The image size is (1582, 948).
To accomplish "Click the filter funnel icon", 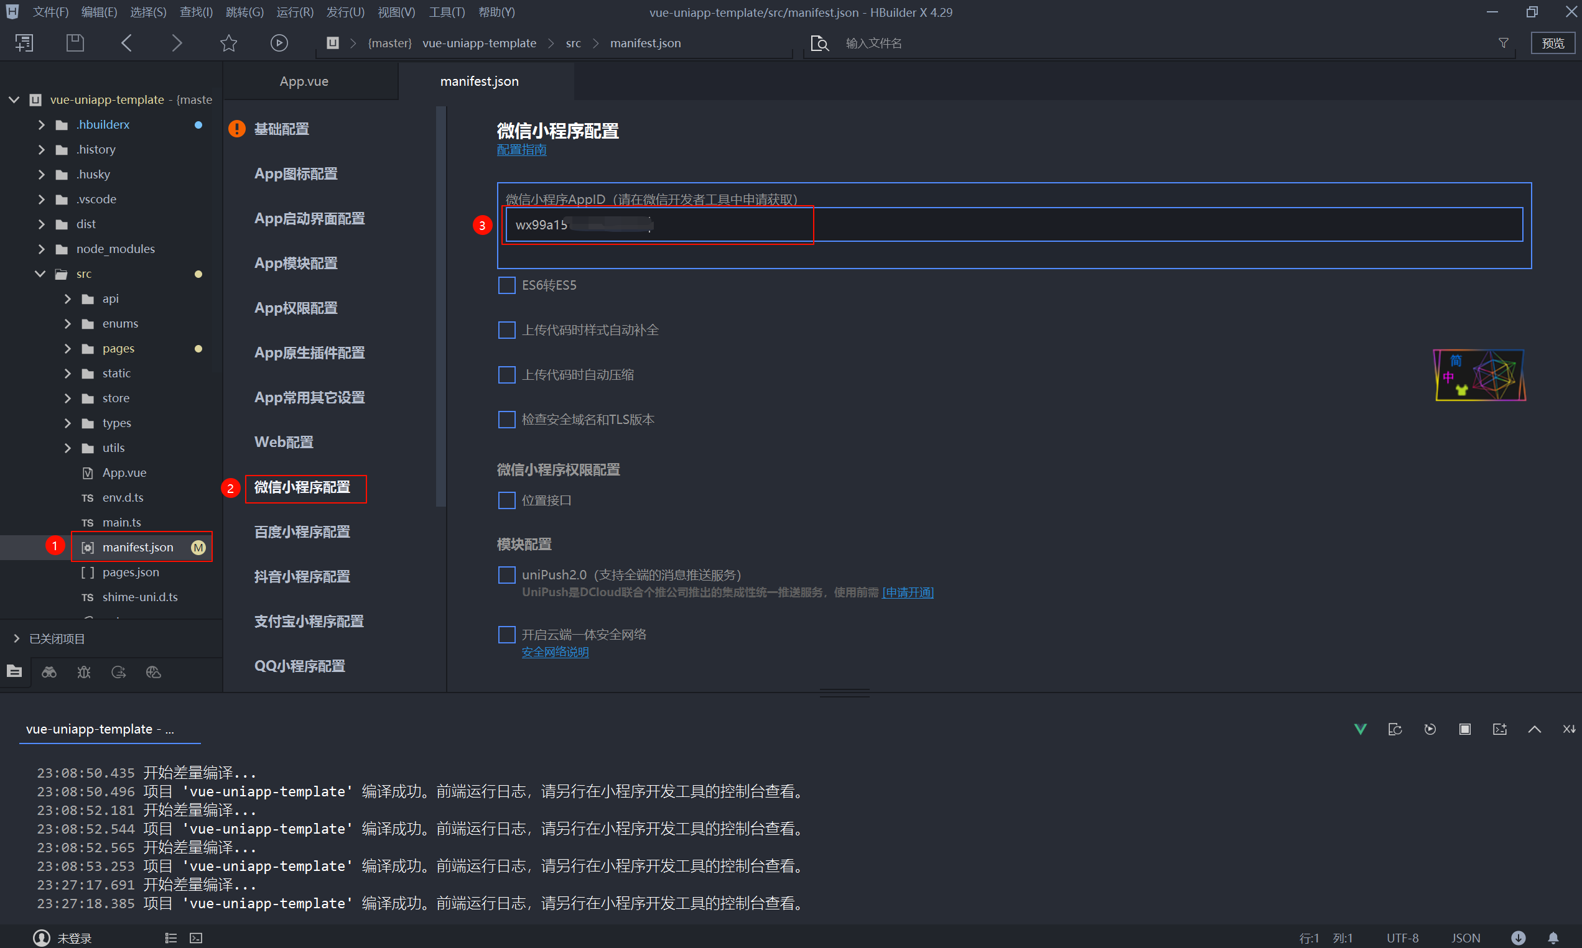I will [1504, 43].
